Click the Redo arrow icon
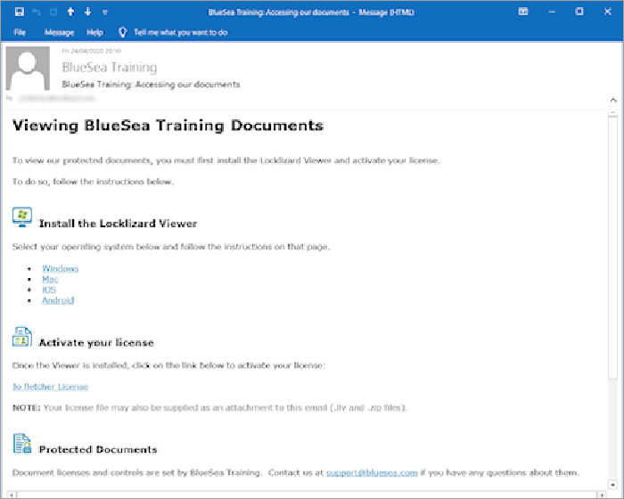This screenshot has height=499, width=624. [53, 12]
